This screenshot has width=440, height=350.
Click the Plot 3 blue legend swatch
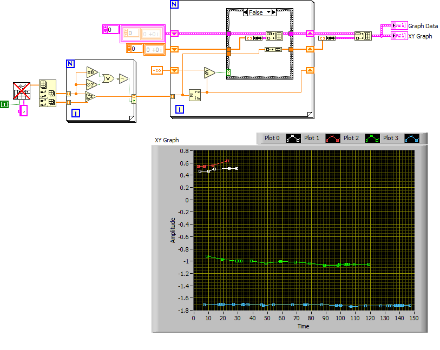(412, 138)
